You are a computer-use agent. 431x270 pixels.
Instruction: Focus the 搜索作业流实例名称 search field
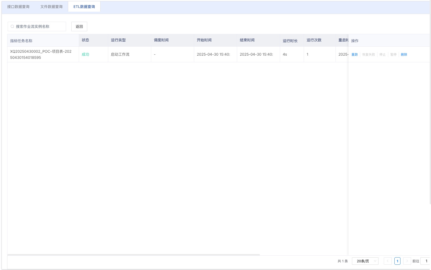tap(39, 26)
